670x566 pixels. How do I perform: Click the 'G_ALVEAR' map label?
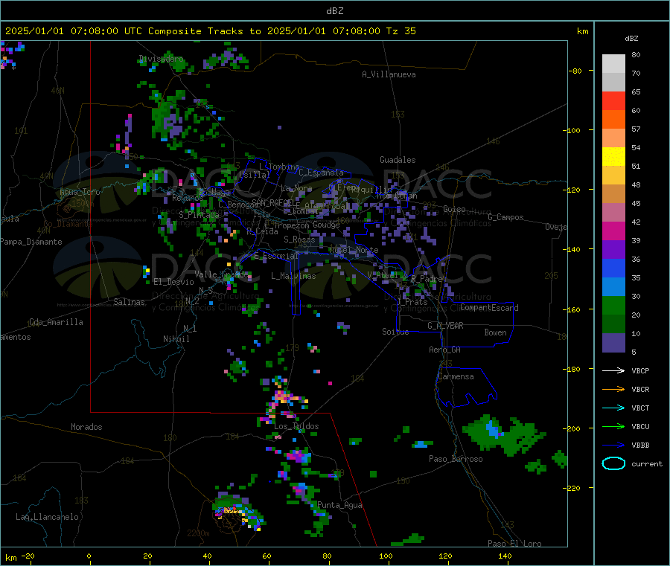[445, 326]
